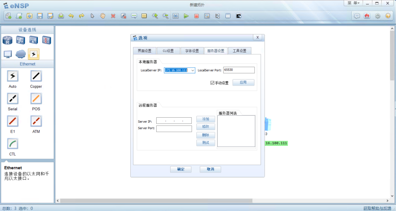The height and width of the screenshot is (211, 396).
Task: Click the red delete toolbar icon
Action: pos(113,16)
